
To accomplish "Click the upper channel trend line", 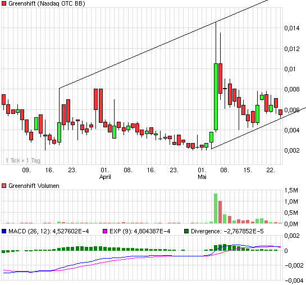I will (x=163, y=45).
